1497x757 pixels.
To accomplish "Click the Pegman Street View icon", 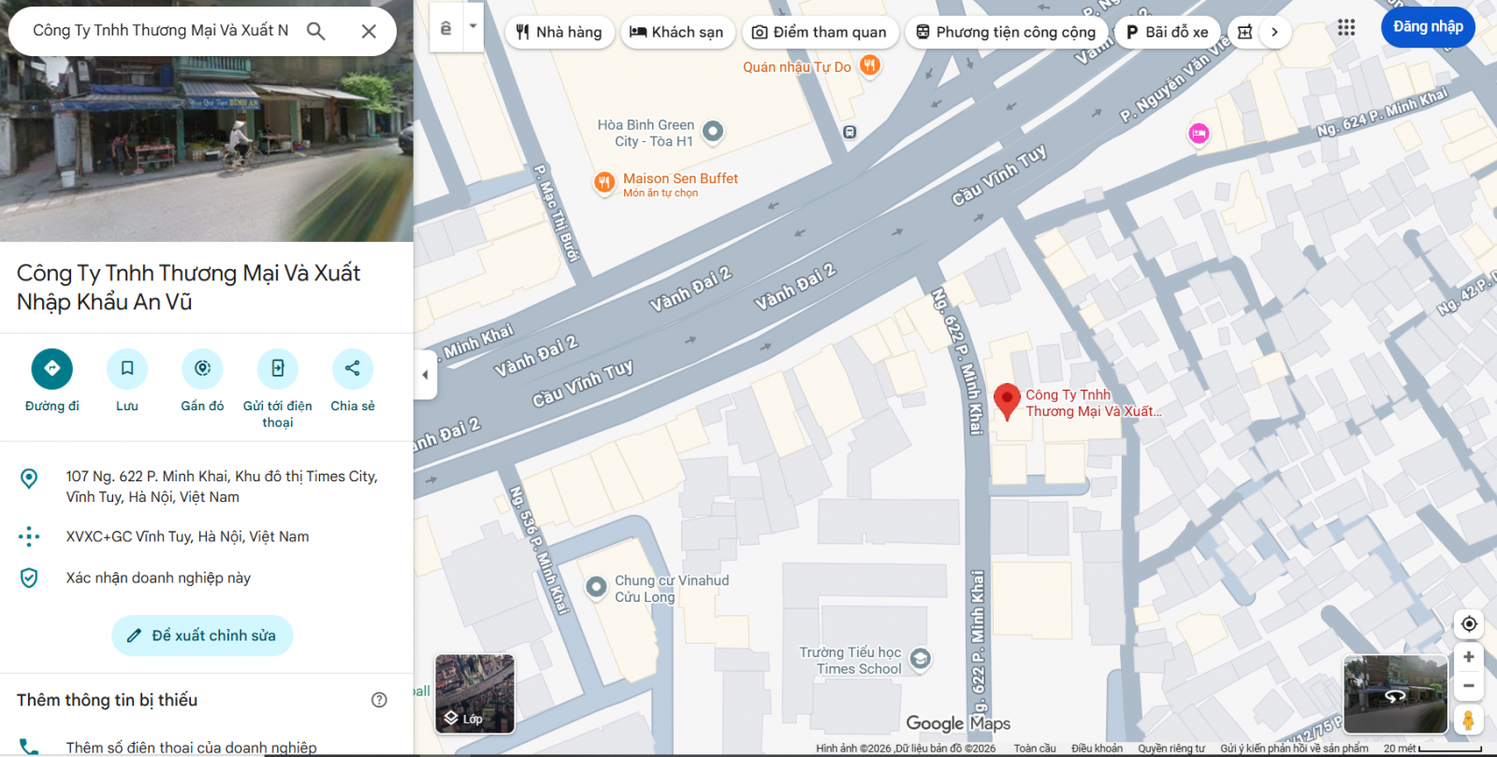I will (1469, 720).
